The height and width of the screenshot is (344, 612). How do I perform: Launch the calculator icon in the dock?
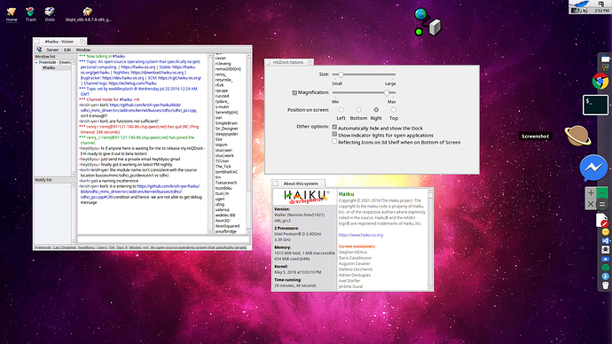(x=596, y=198)
